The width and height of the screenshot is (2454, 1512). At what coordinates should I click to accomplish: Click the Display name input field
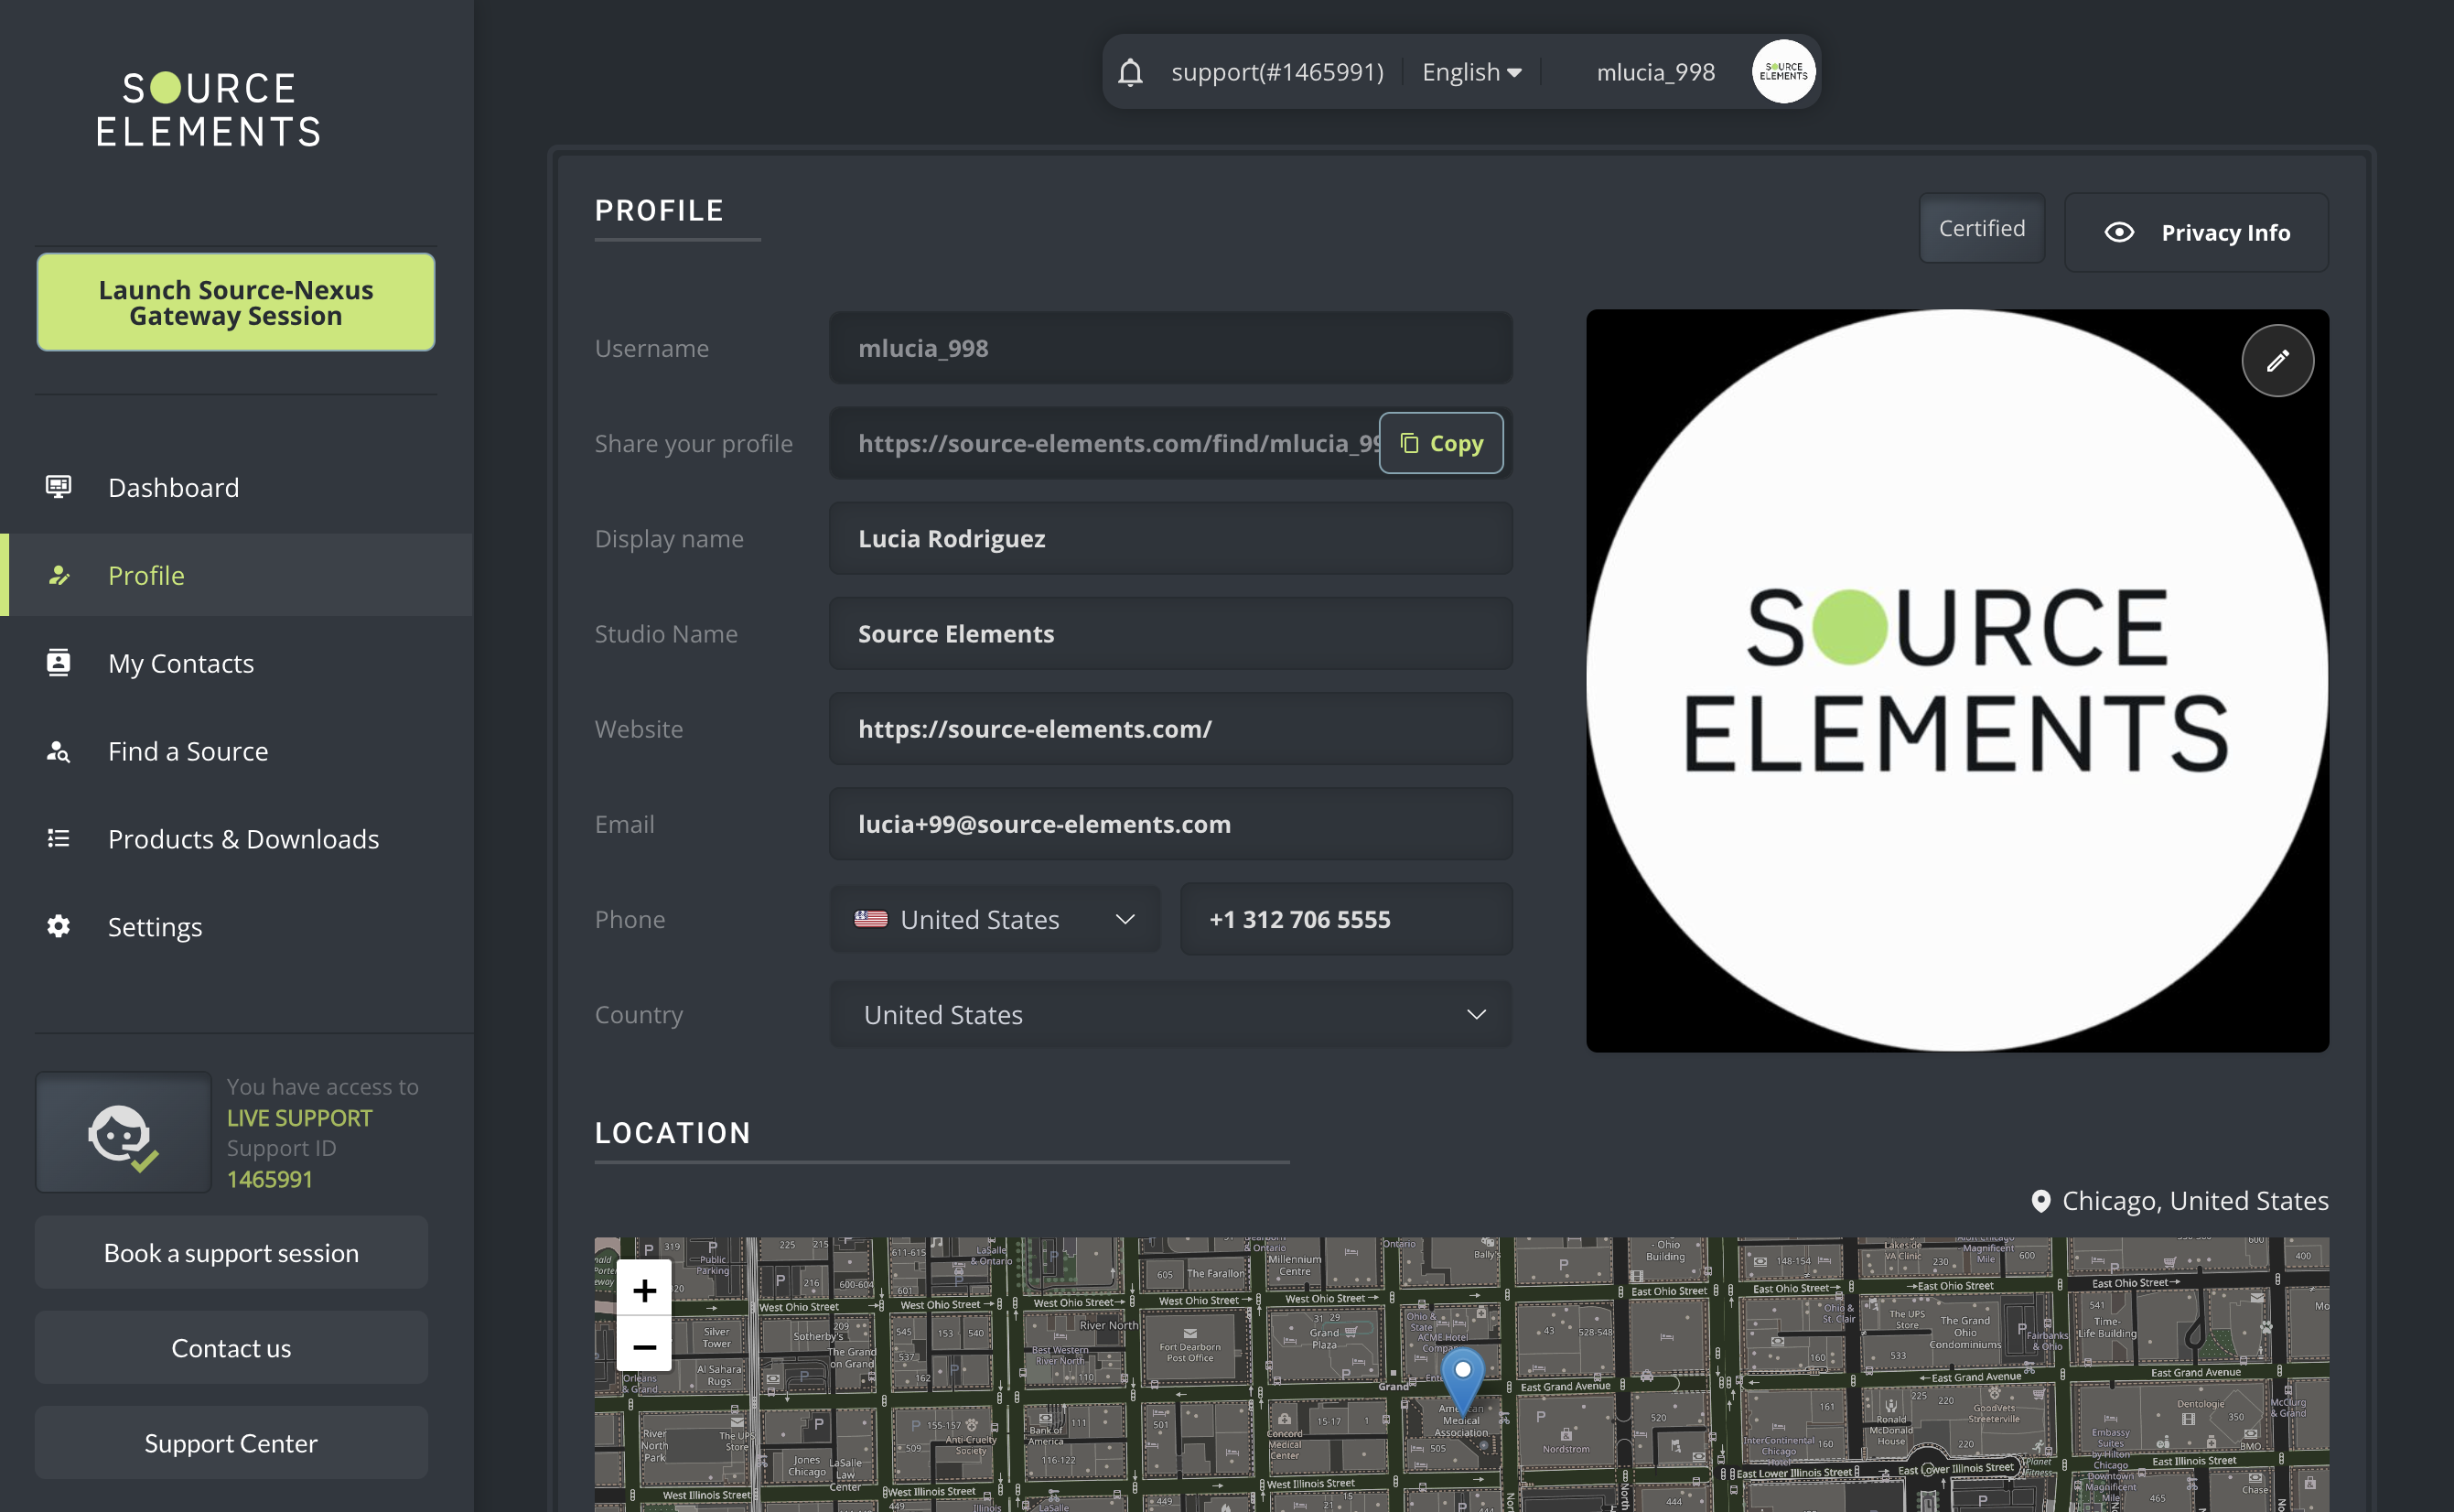click(1169, 538)
